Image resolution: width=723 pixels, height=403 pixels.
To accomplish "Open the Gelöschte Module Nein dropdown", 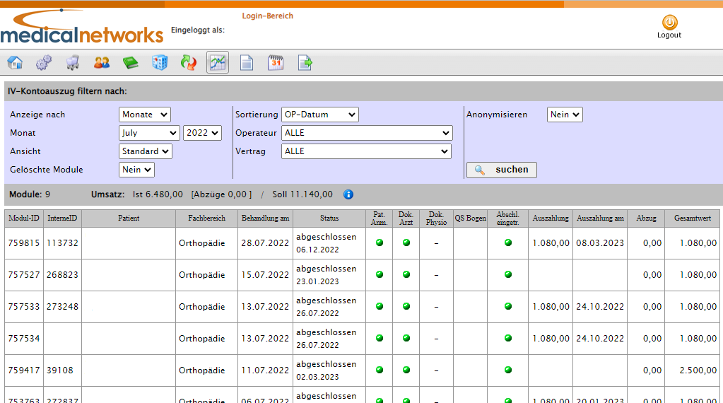I will (x=136, y=170).
